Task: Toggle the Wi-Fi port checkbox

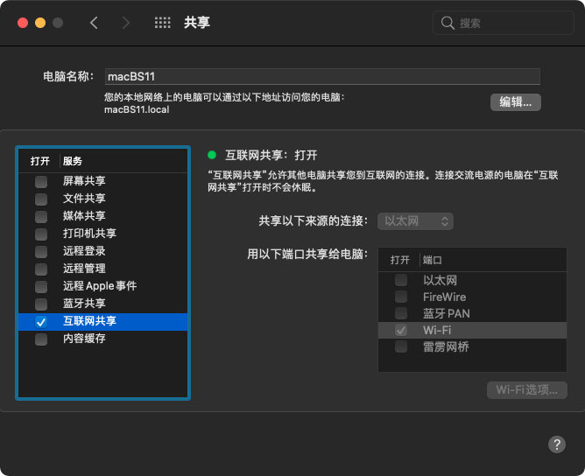Action: coord(401,330)
